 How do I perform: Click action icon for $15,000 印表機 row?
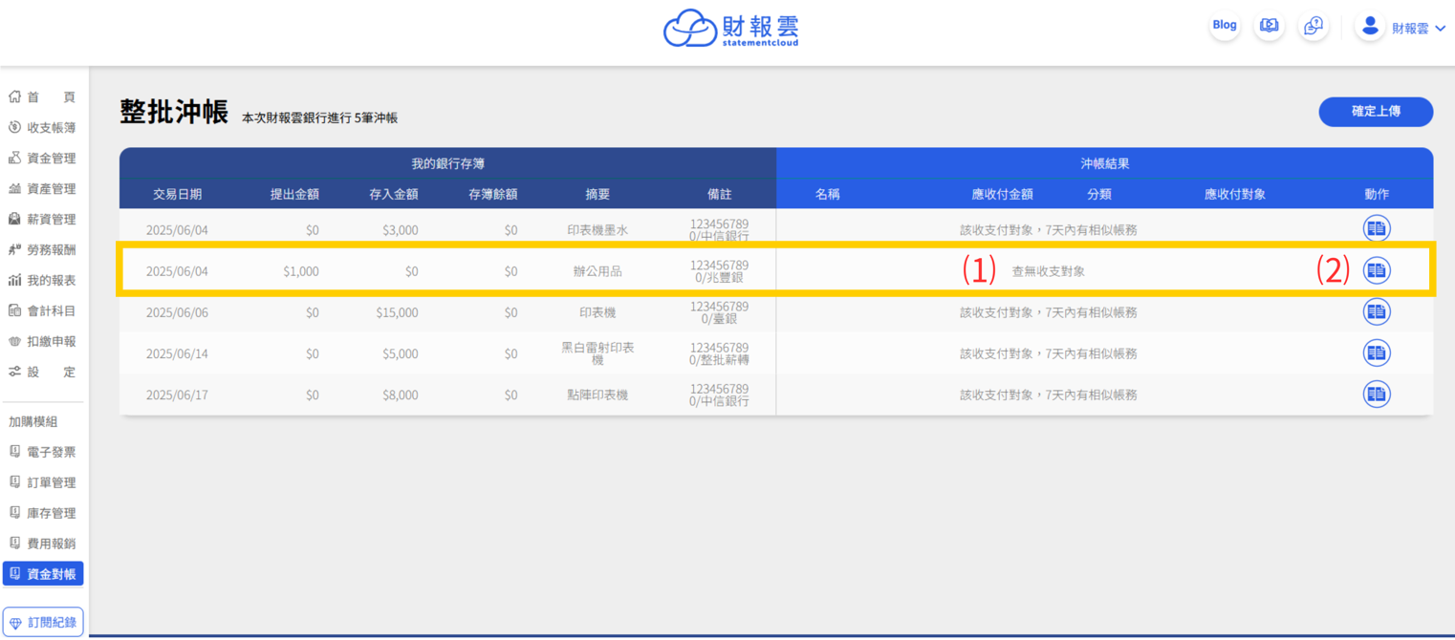[1377, 311]
